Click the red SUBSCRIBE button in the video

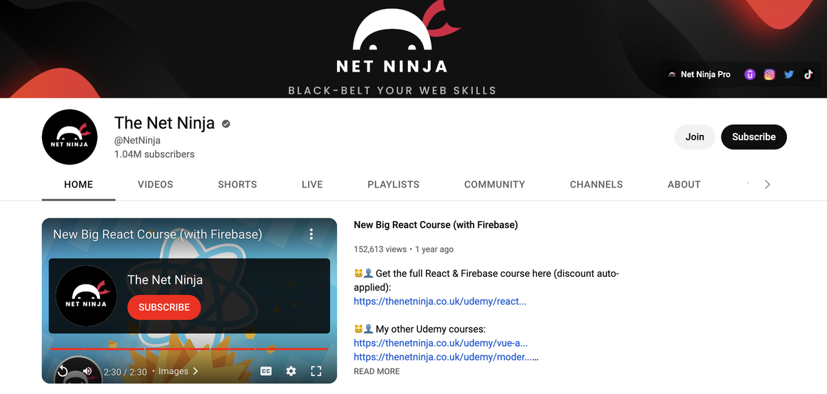point(164,307)
